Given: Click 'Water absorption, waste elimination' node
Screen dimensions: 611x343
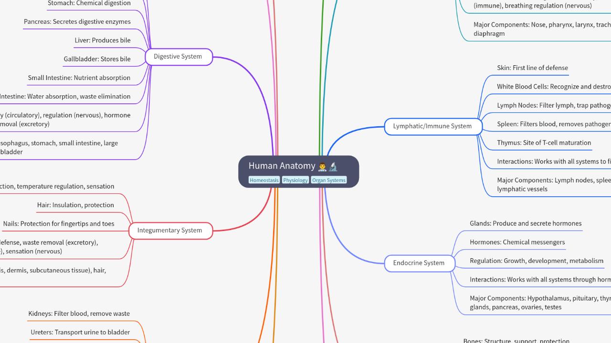Looking at the screenshot, I should coord(65,96).
